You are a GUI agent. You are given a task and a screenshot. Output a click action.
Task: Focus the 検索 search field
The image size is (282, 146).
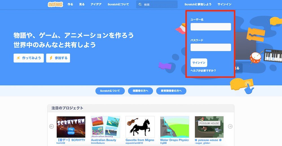click(157, 5)
